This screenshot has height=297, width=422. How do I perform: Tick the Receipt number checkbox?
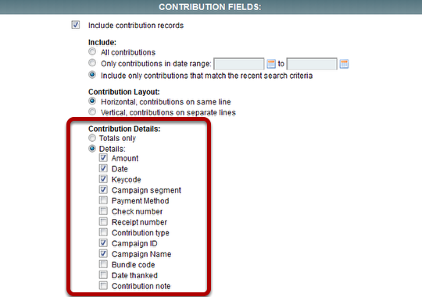pos(103,221)
